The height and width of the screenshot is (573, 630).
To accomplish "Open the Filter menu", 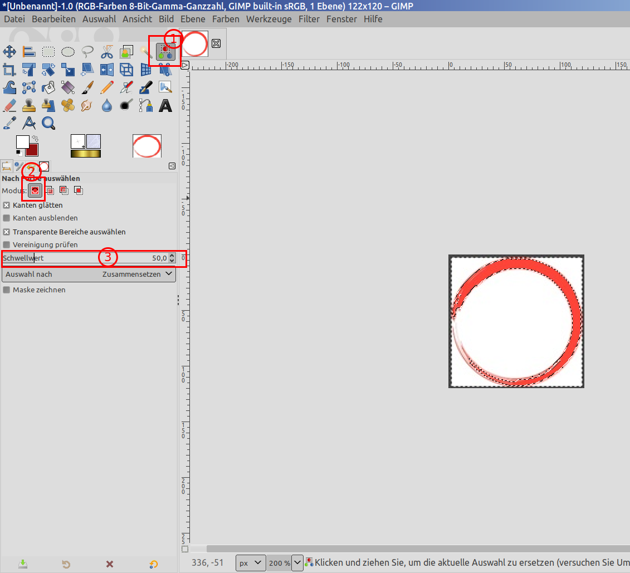I will tap(309, 19).
